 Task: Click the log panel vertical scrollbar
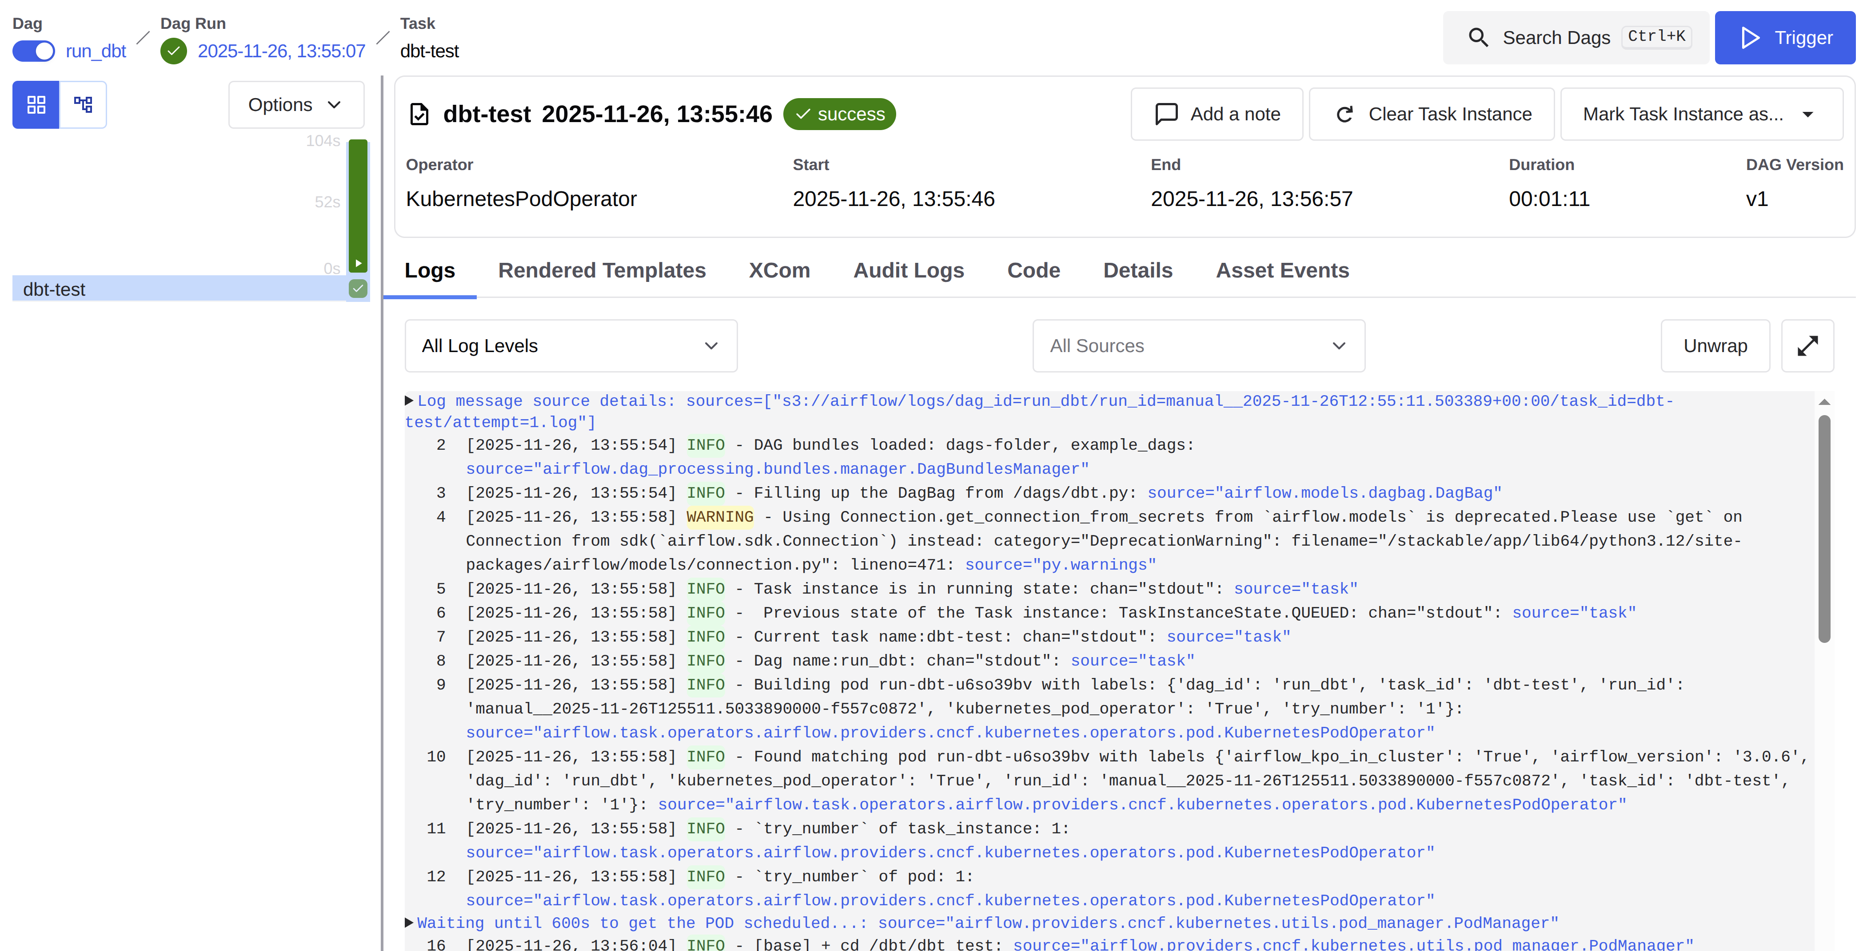[1824, 527]
